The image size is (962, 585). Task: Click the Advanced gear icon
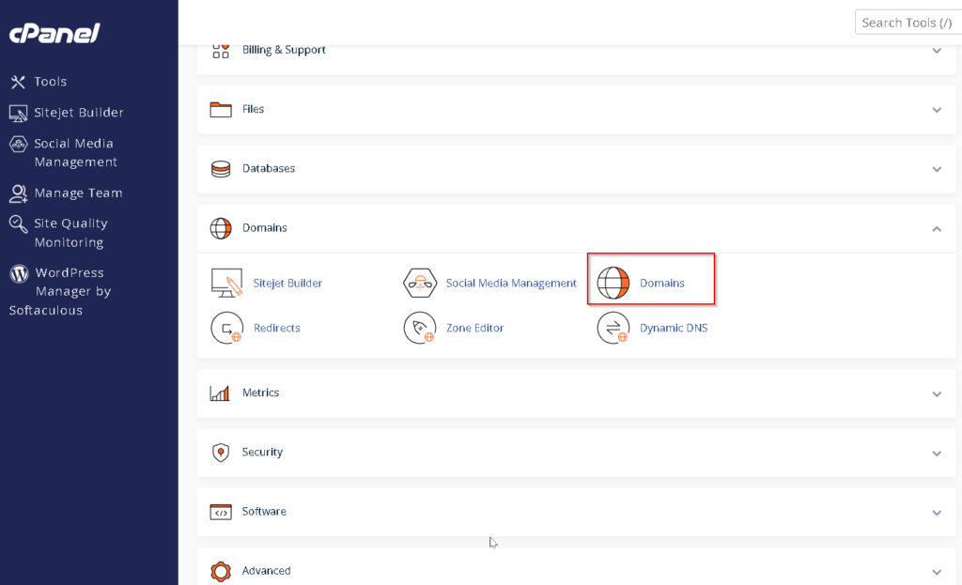pos(221,571)
